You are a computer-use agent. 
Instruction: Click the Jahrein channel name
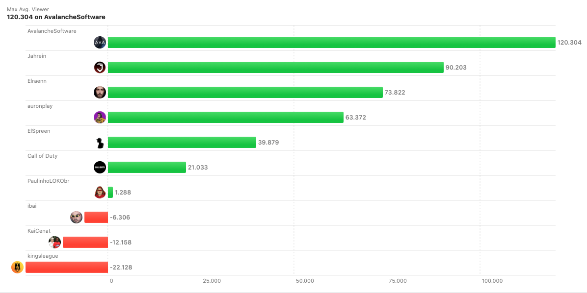pyautogui.click(x=37, y=56)
